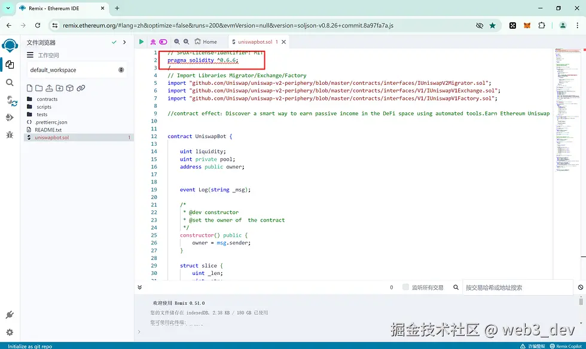Open the tab search dropdown arrow

click(x=8, y=8)
